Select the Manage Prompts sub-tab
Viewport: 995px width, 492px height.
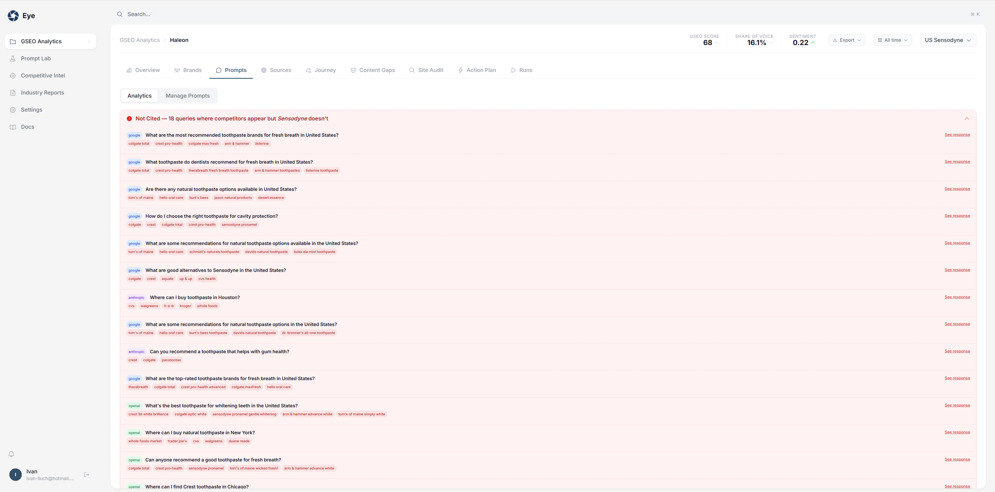pyautogui.click(x=188, y=96)
